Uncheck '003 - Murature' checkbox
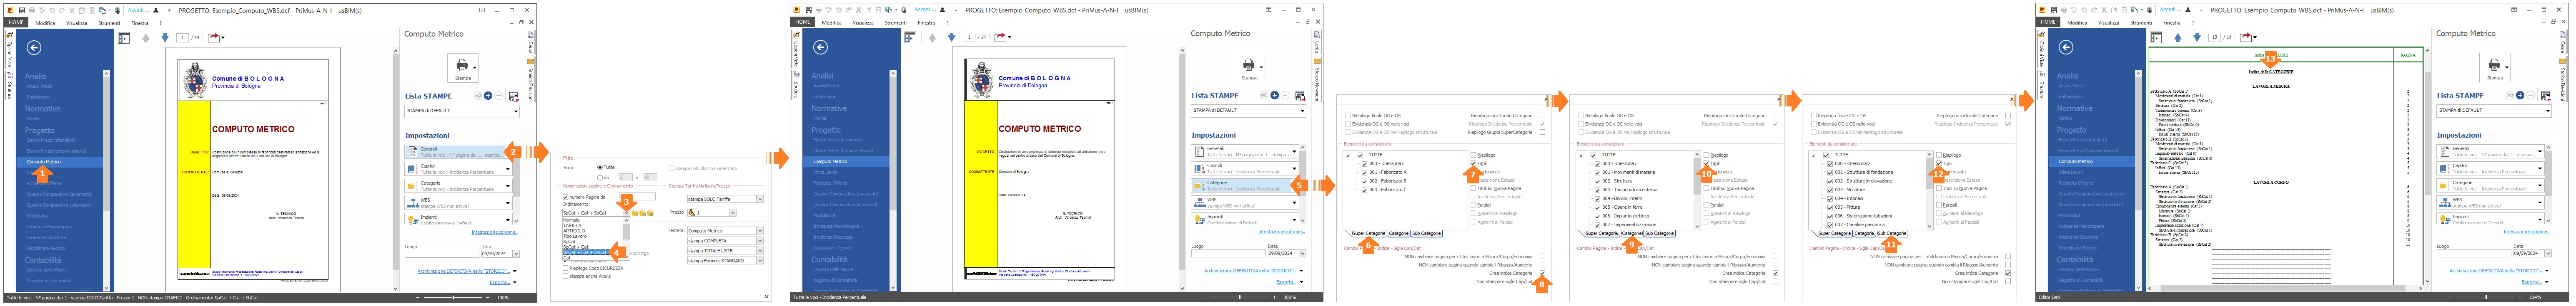This screenshot has height=306, width=2576. point(1830,190)
